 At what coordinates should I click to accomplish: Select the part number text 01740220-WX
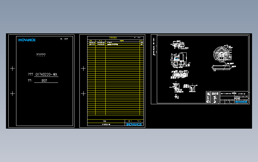[46, 74]
